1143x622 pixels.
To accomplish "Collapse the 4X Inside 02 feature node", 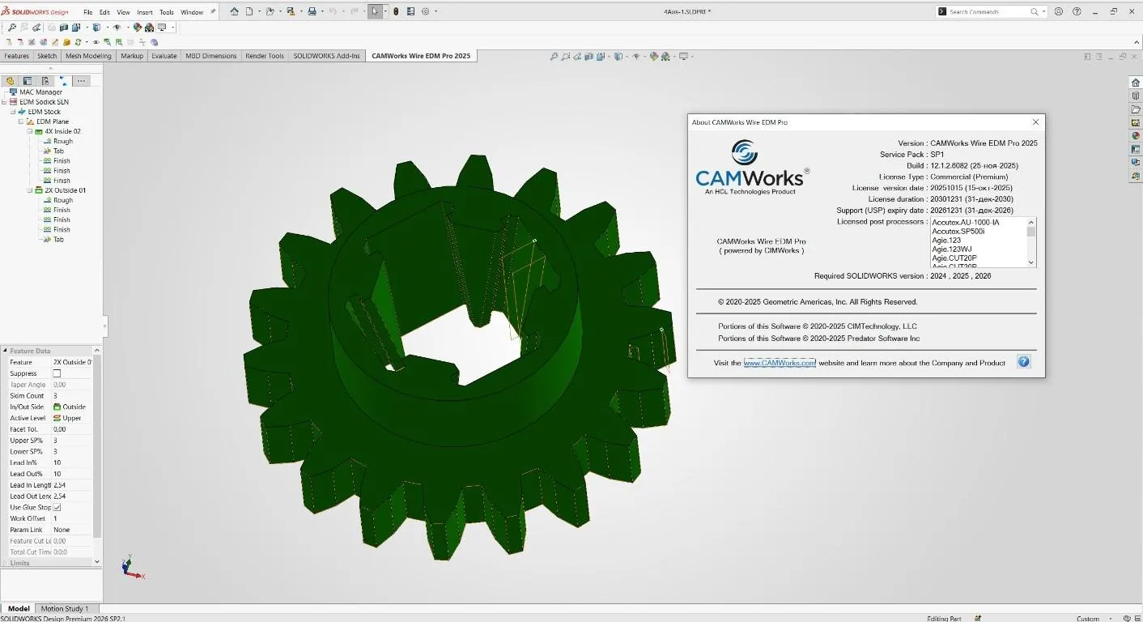I will (x=30, y=131).
